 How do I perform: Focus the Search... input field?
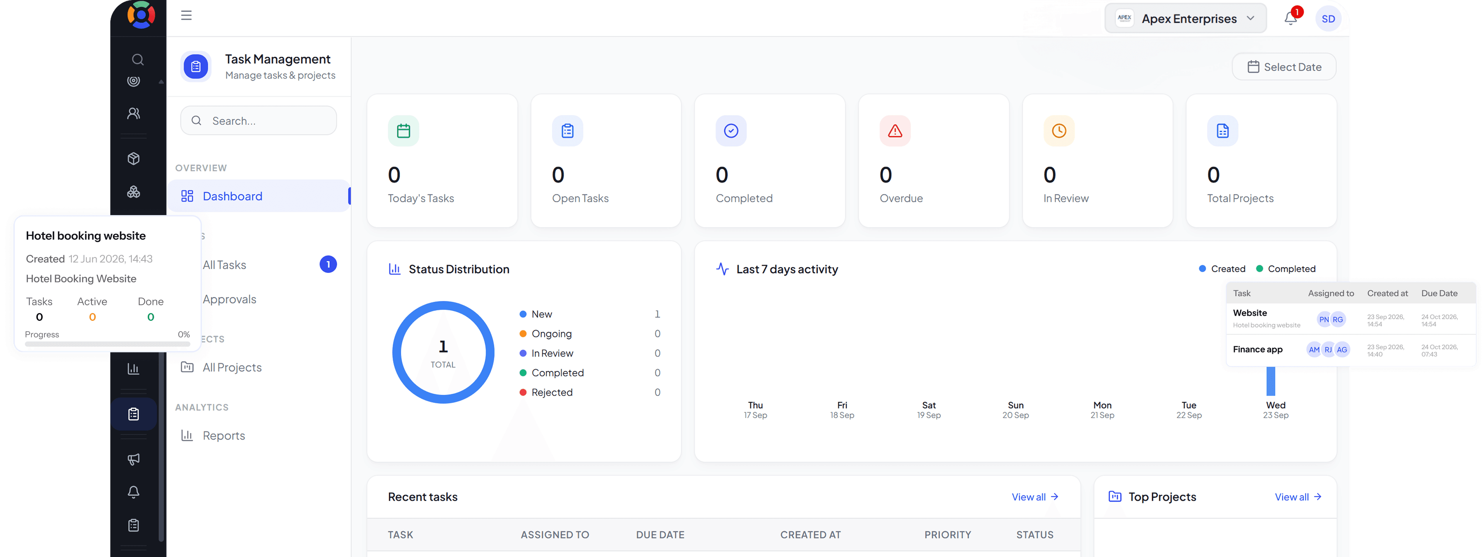pos(259,120)
